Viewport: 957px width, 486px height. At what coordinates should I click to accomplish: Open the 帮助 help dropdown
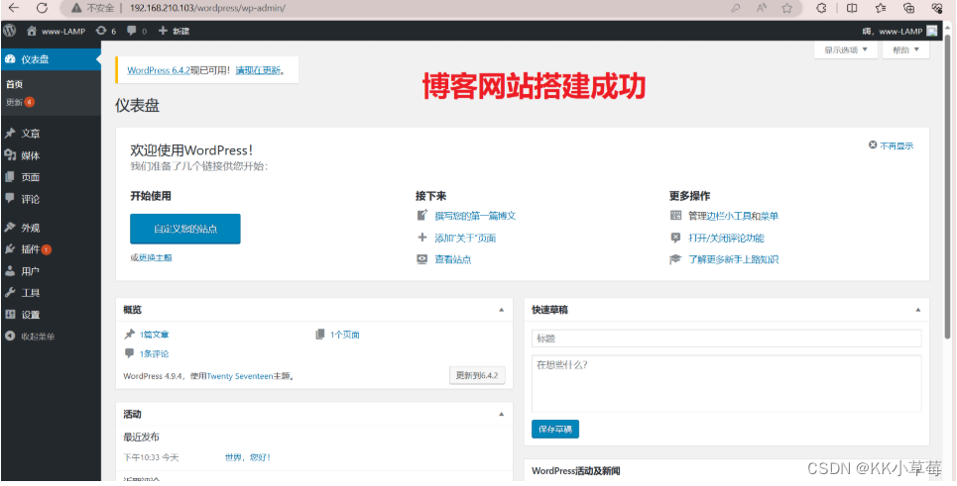pos(905,49)
